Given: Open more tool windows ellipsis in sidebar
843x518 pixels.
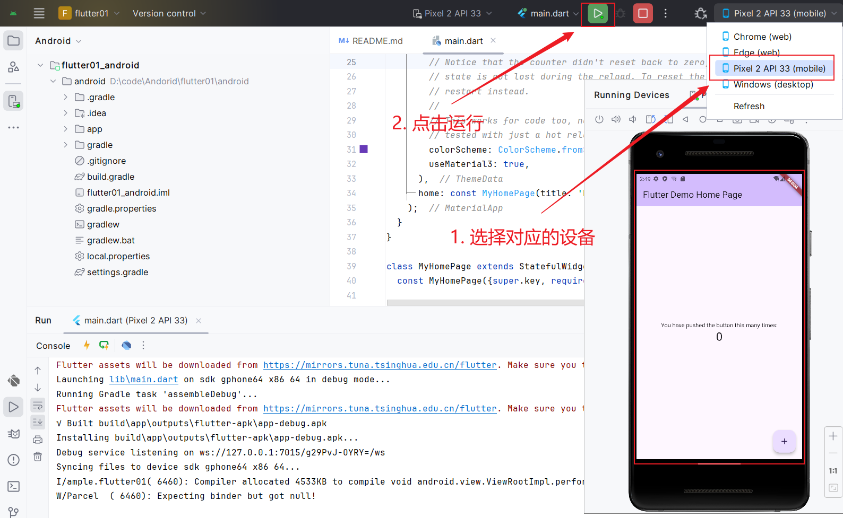Looking at the screenshot, I should coord(14,127).
